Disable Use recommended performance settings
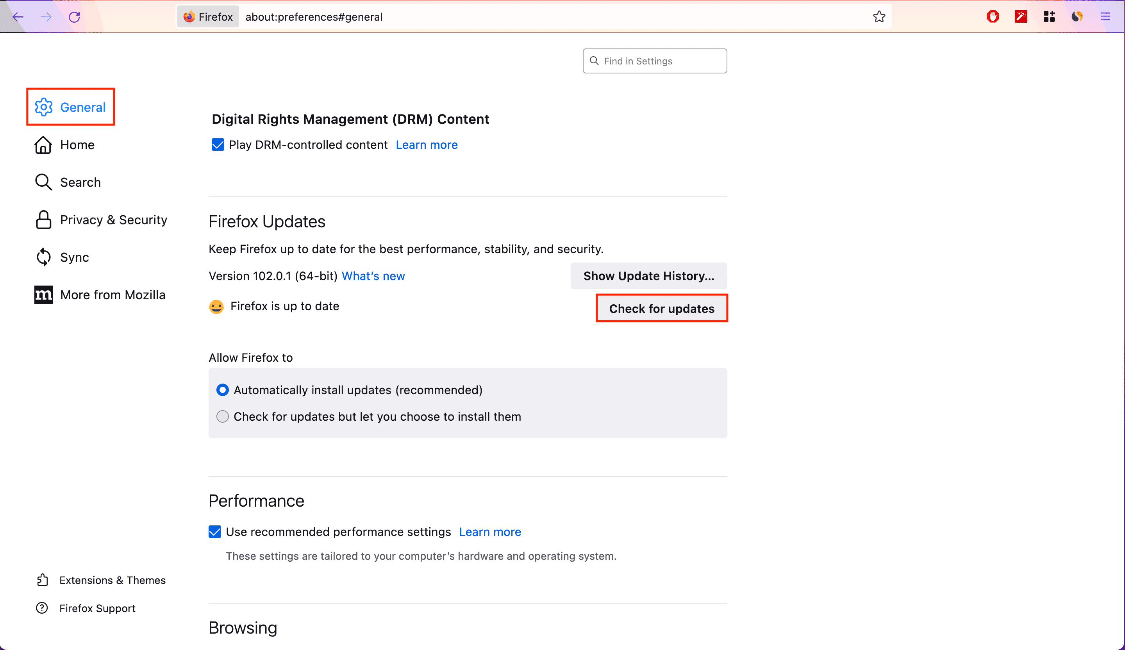The width and height of the screenshot is (1125, 650). click(x=215, y=532)
